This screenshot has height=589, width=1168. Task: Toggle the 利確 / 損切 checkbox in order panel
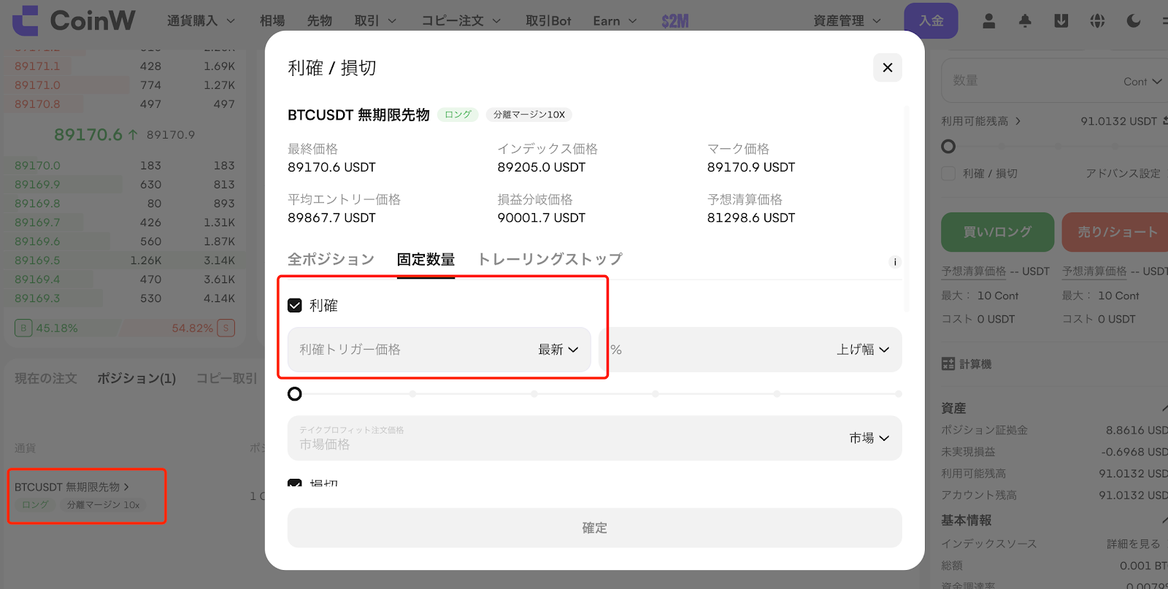(x=948, y=174)
